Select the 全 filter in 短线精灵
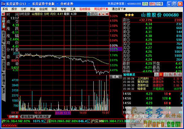Viewport: 184px width, 129px height. pyautogui.click(x=161, y=74)
